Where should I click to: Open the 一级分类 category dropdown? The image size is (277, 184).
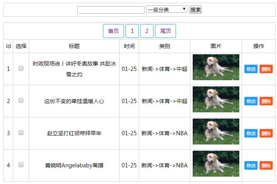167,9
